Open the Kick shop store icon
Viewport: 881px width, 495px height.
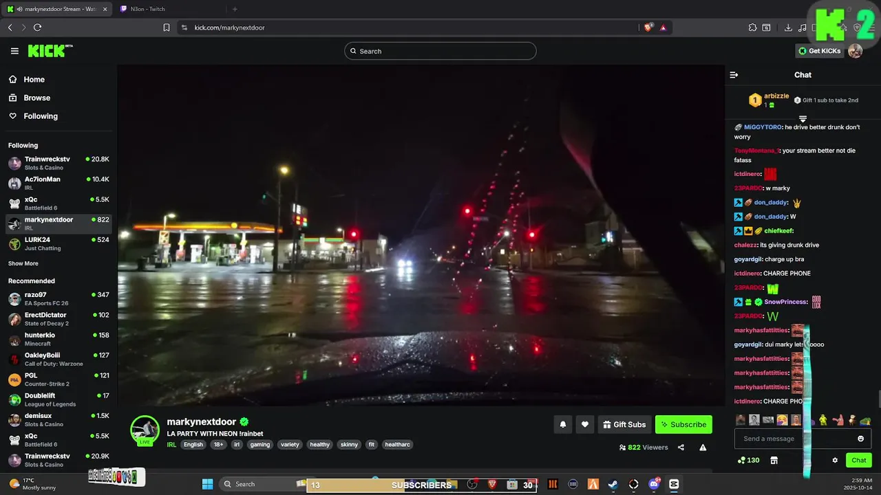774,461
